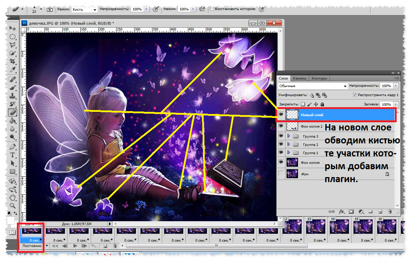Hide the Группа 2 group
The width and height of the screenshot is (411, 261).
click(281, 144)
